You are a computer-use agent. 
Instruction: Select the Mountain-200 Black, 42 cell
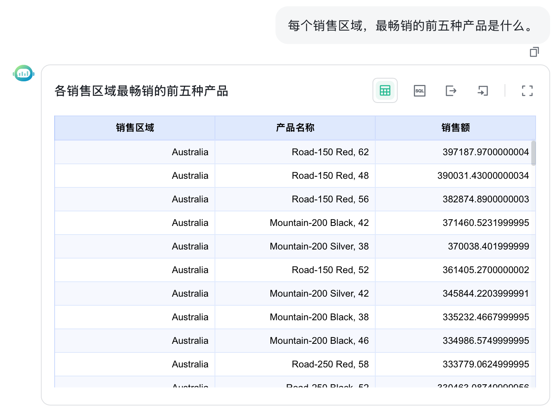295,223
